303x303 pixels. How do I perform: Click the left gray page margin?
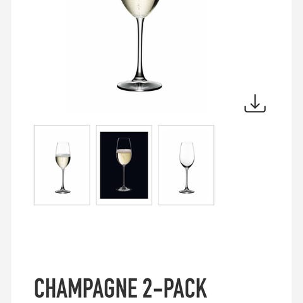[x=6, y=151]
